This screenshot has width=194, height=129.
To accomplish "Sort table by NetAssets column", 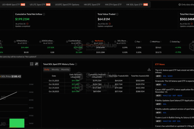I will coord(98,41).
